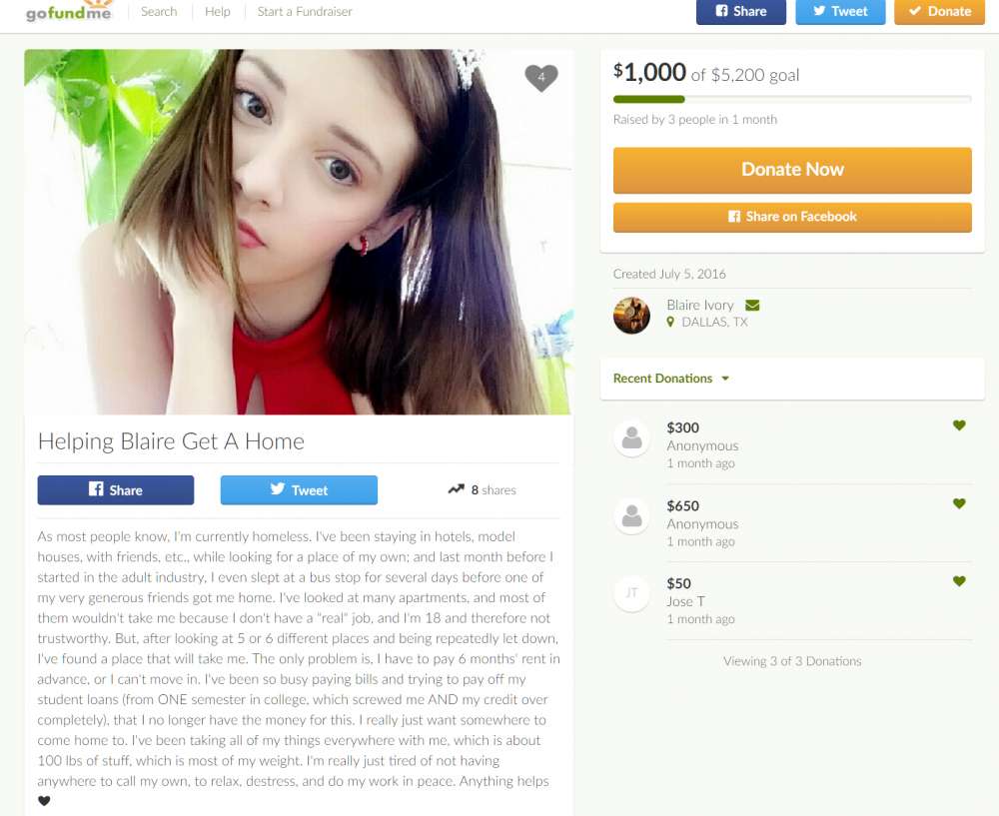Click the green heart next to Jose T's donation
Screen dimensions: 999x816
(x=959, y=581)
